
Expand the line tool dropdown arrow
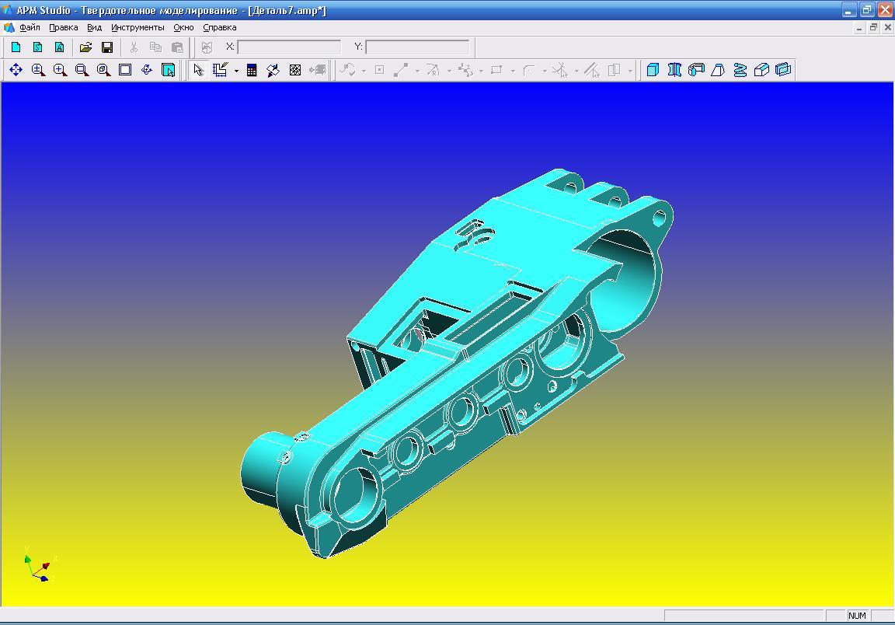417,71
